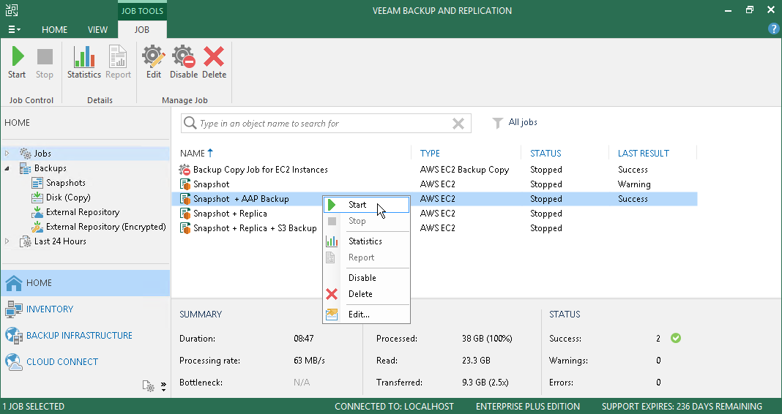Click the red Delete X in ribbon
This screenshot has width=782, height=414.
tap(214, 56)
